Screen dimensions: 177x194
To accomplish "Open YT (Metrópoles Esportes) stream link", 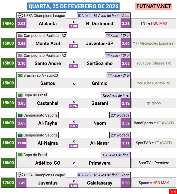I will (154, 43).
